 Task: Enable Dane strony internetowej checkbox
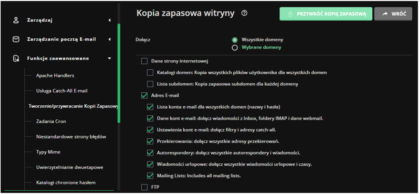point(145,61)
